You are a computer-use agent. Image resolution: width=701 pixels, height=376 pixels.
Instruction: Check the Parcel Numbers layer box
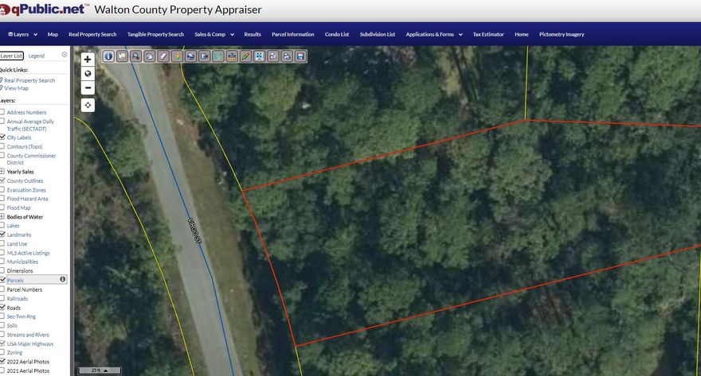pyautogui.click(x=2, y=289)
